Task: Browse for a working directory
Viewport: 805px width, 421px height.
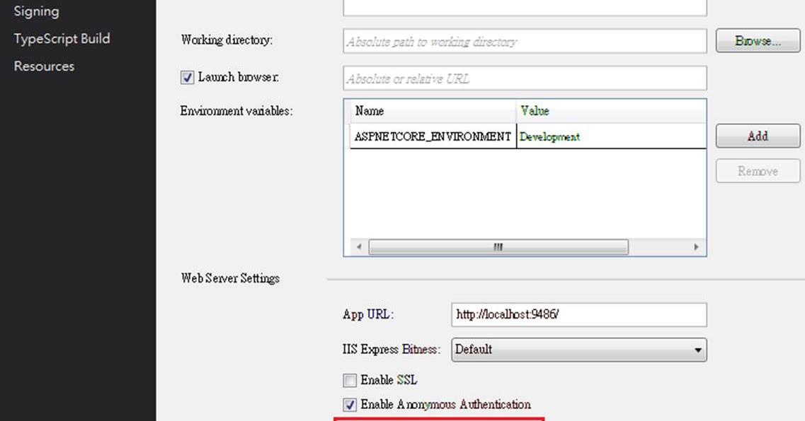Action: [757, 40]
